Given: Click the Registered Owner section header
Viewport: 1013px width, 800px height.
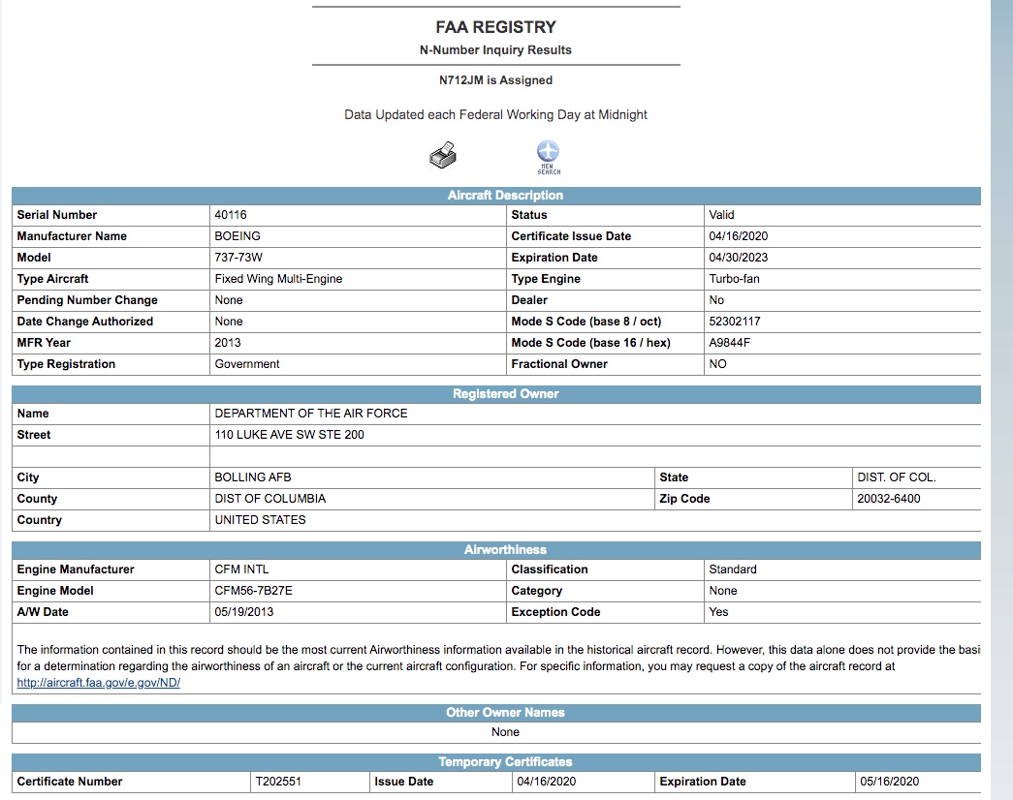Looking at the screenshot, I should (x=505, y=394).
